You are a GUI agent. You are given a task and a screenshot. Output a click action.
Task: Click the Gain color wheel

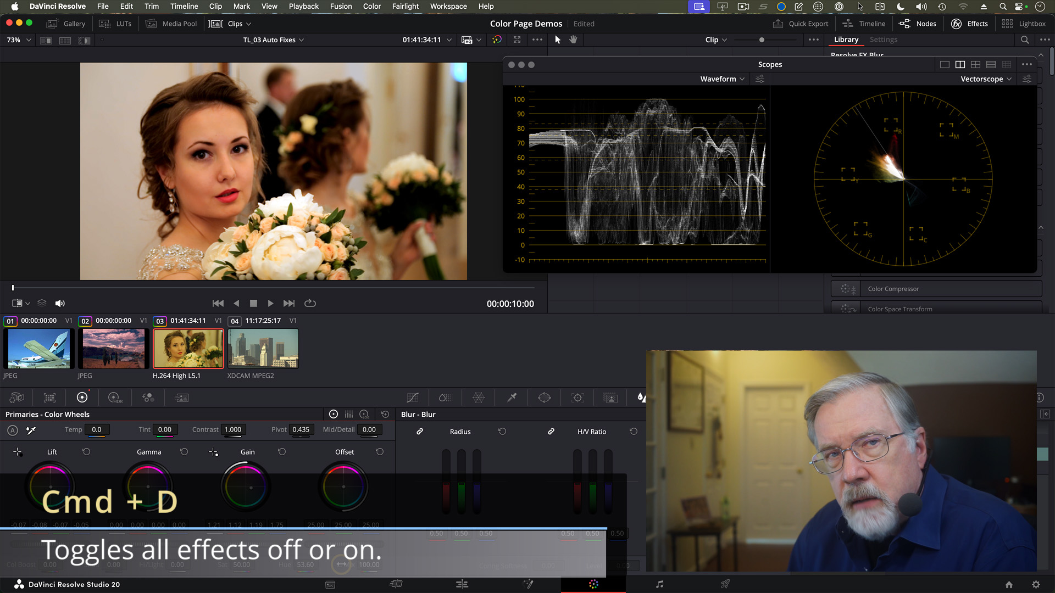click(246, 486)
